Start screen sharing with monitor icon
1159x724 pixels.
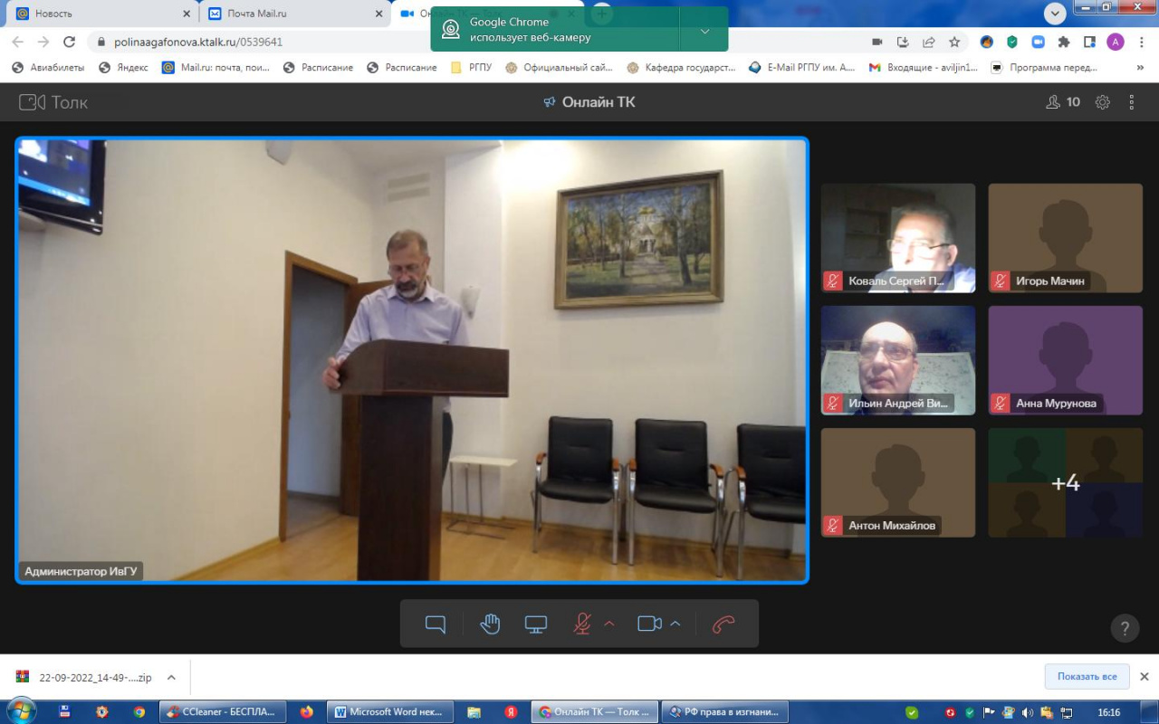click(536, 624)
